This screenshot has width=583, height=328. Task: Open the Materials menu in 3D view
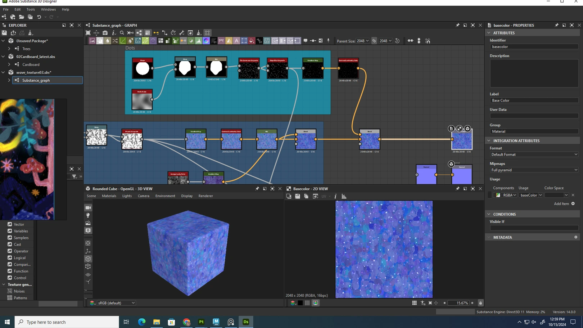pyautogui.click(x=109, y=196)
